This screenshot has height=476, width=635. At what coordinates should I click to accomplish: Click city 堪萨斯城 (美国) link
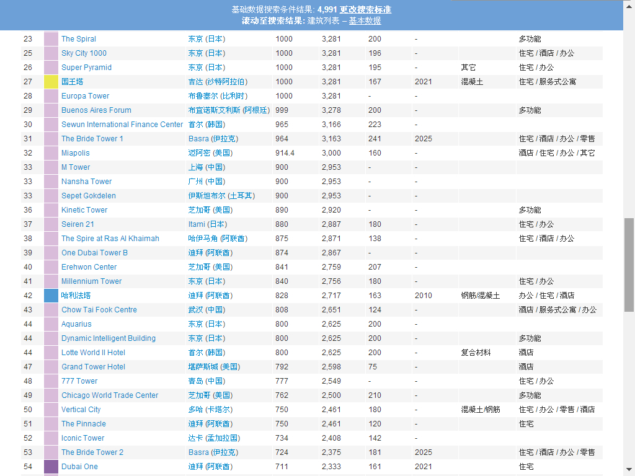(x=214, y=367)
